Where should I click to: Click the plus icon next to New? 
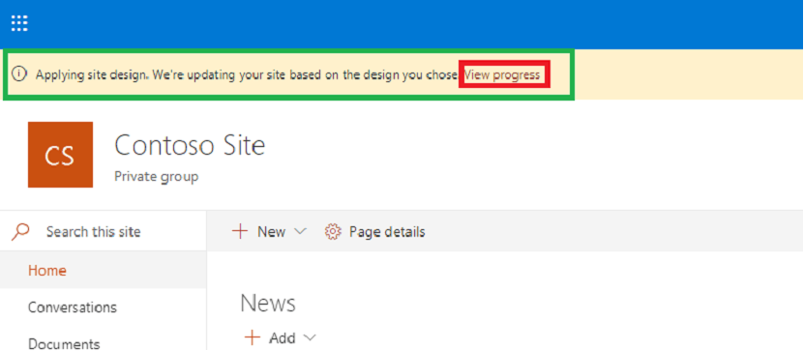pyautogui.click(x=239, y=232)
